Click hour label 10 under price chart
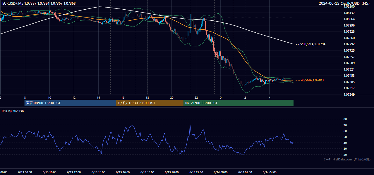The image size is (374, 175). [49, 98]
